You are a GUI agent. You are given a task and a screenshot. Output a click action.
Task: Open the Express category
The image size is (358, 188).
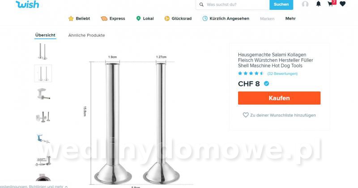click(x=113, y=18)
